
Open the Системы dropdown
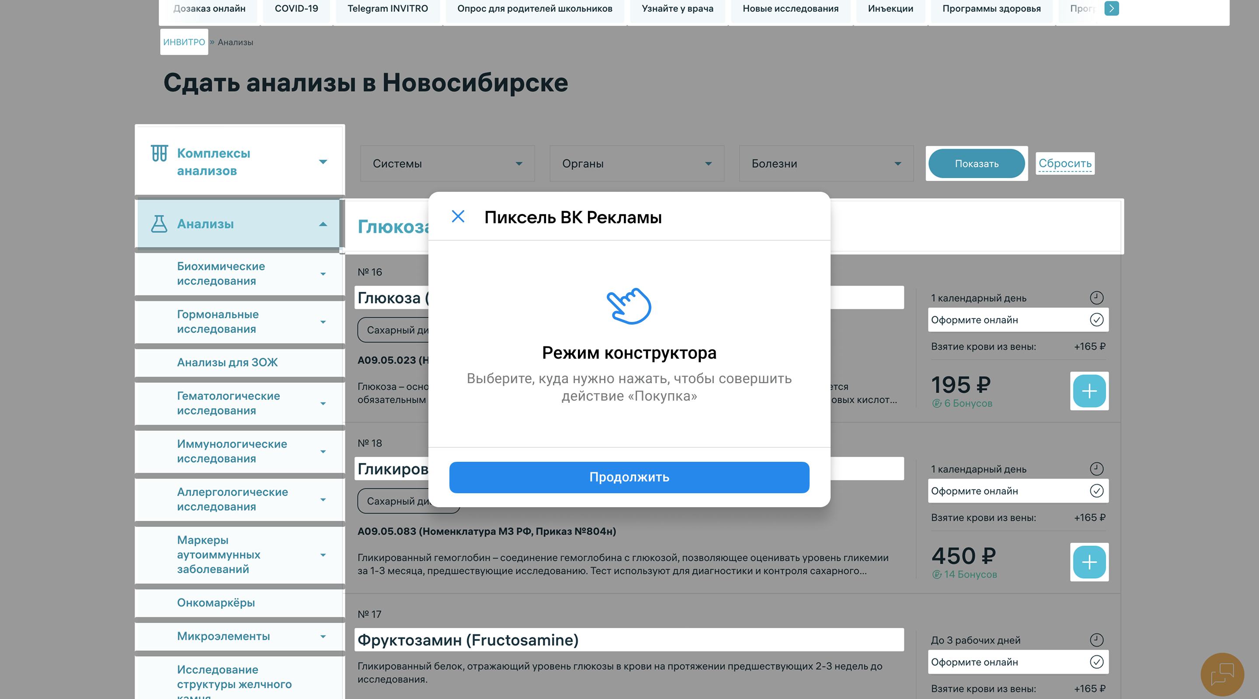point(447,164)
